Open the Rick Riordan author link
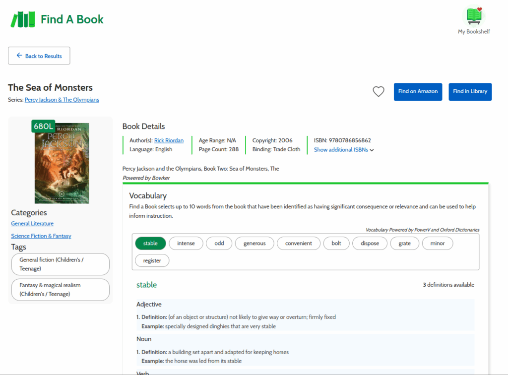Screen dimensions: 508x375 coord(169,141)
